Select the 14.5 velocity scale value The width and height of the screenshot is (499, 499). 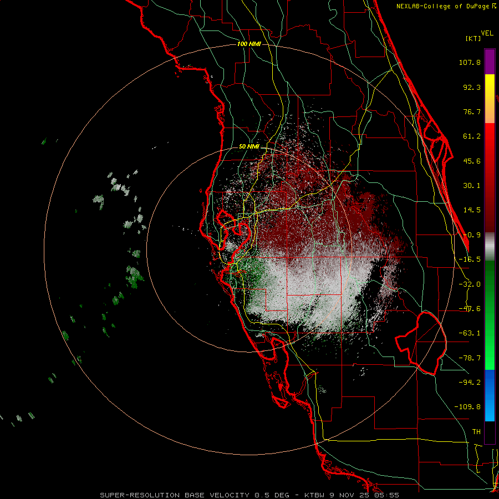pos(472,210)
